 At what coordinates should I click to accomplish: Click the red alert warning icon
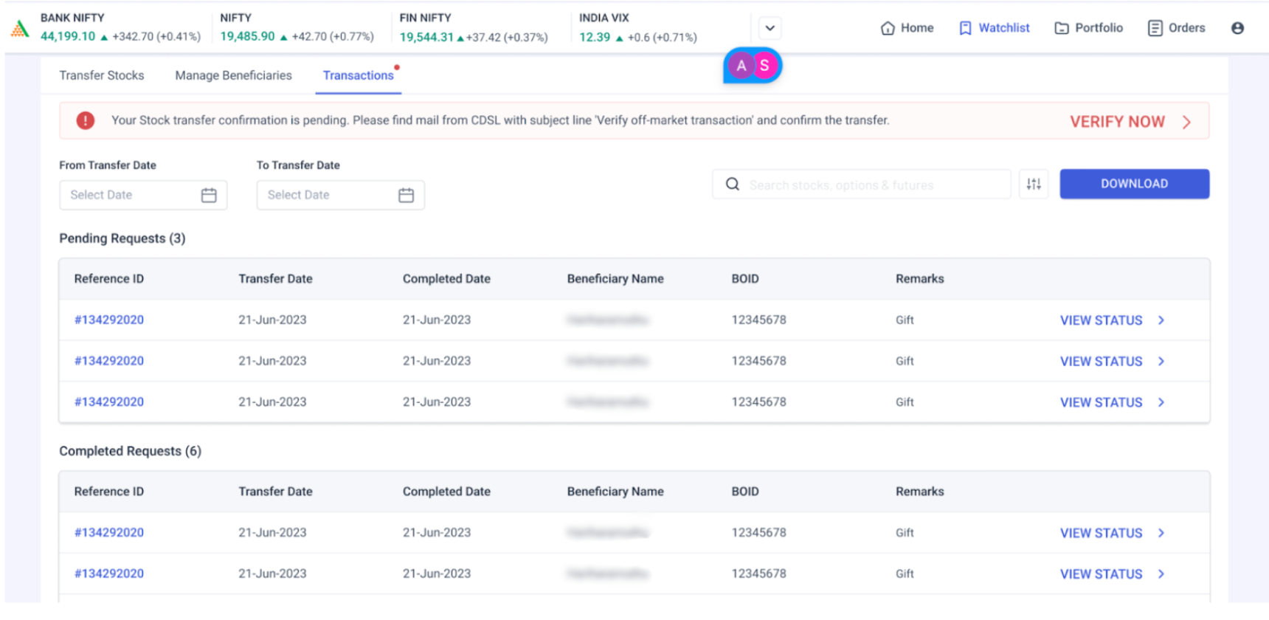pos(86,120)
